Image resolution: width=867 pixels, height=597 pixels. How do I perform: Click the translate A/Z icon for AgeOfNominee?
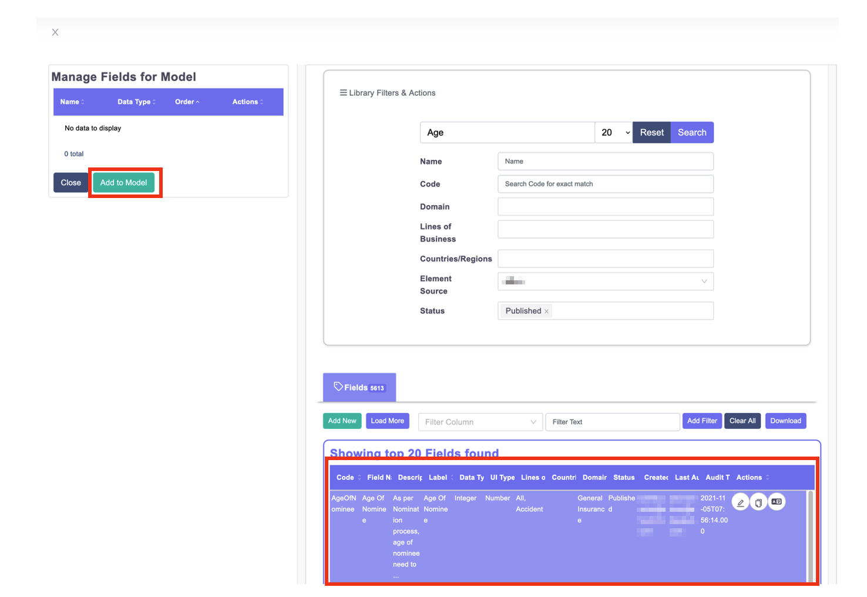777,502
